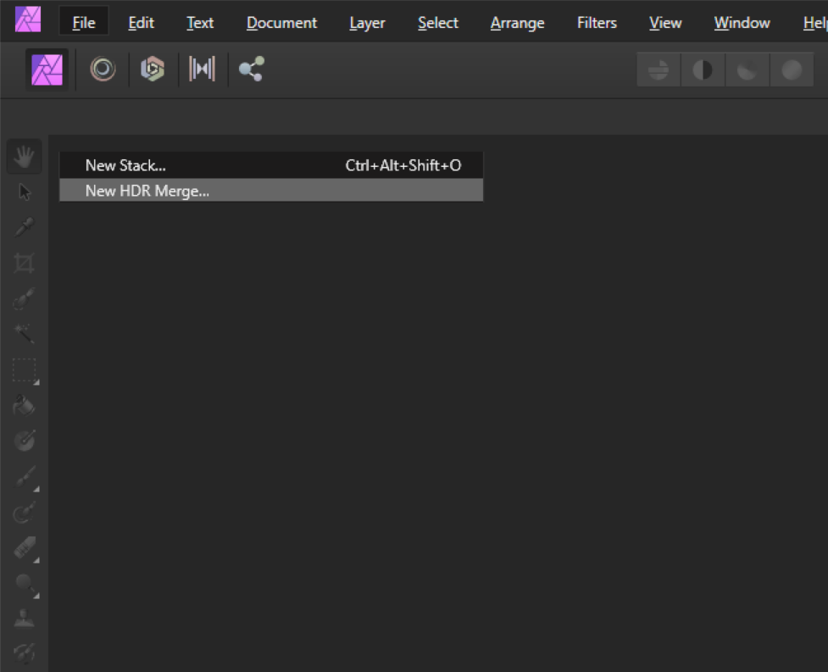Screen dimensions: 828x672
Task: Select the Colour Picker tool
Action: click(24, 228)
